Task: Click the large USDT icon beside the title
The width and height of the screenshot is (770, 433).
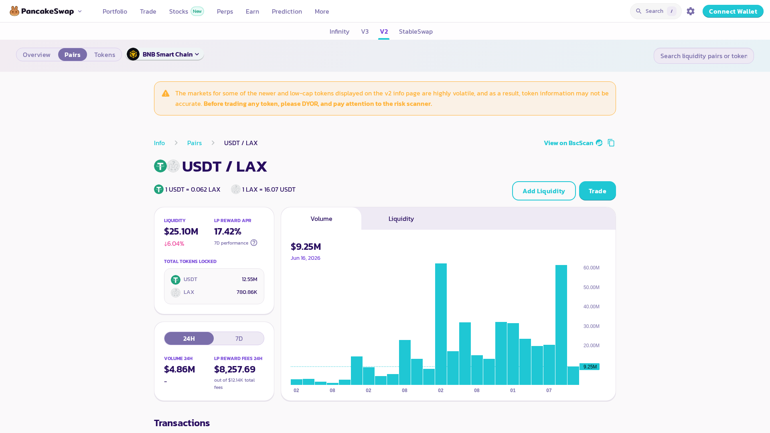Action: [160, 166]
